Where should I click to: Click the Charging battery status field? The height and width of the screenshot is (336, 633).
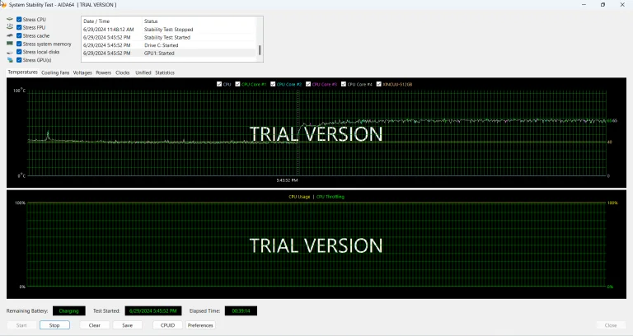[x=69, y=311]
